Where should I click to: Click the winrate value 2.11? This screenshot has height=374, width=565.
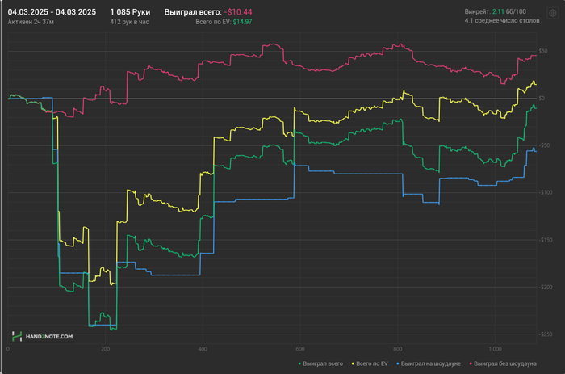(x=498, y=11)
